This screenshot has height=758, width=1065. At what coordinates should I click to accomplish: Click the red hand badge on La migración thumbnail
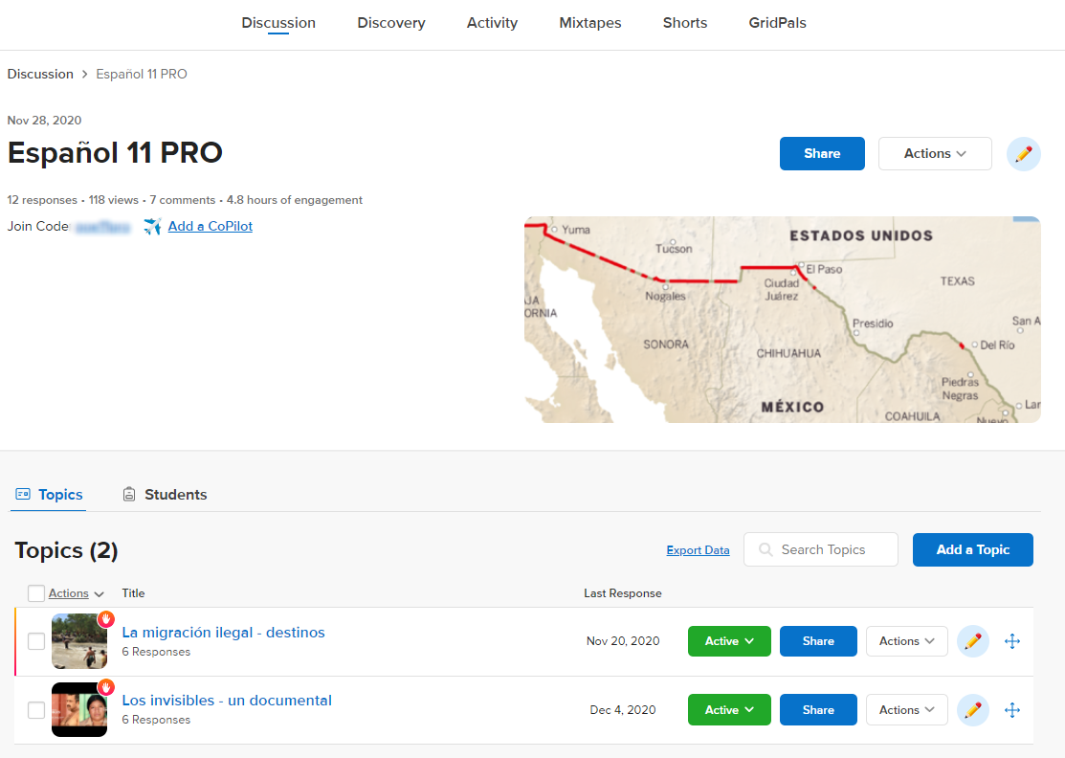click(106, 619)
